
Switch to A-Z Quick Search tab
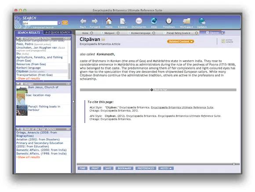click(x=58, y=33)
